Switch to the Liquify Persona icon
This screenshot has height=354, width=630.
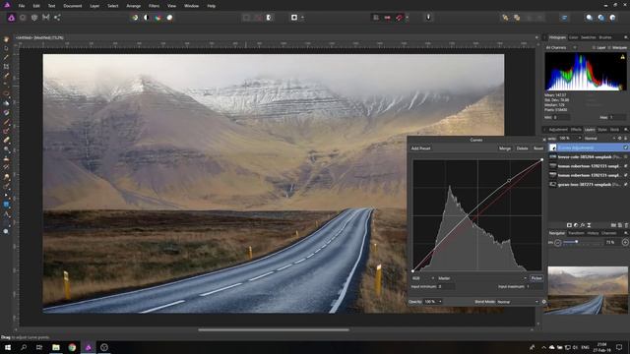point(23,18)
